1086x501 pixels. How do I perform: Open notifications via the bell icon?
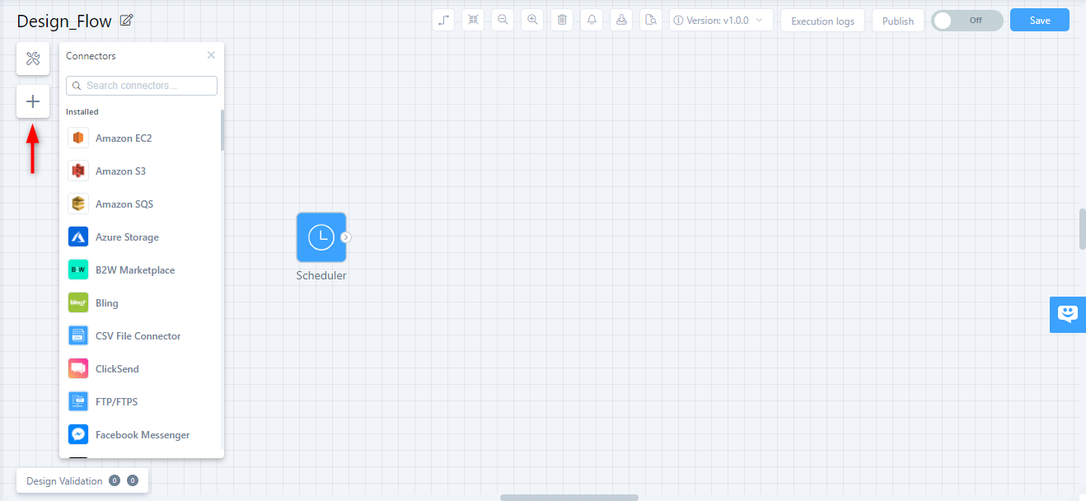pos(591,19)
